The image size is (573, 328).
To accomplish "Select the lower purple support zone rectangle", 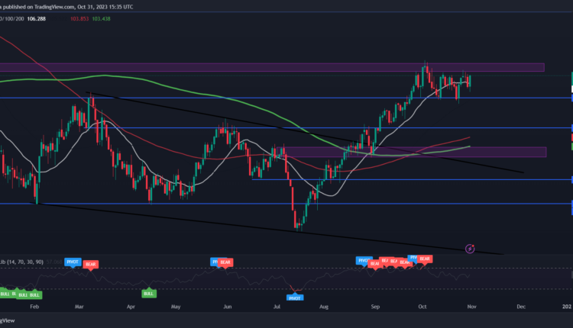I will 413,152.
